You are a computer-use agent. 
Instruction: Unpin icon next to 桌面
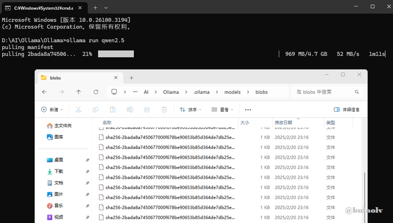[87, 160]
